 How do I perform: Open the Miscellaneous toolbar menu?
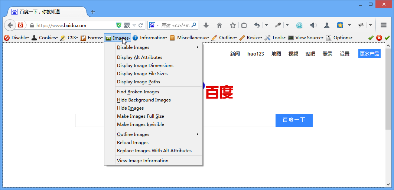[189, 38]
